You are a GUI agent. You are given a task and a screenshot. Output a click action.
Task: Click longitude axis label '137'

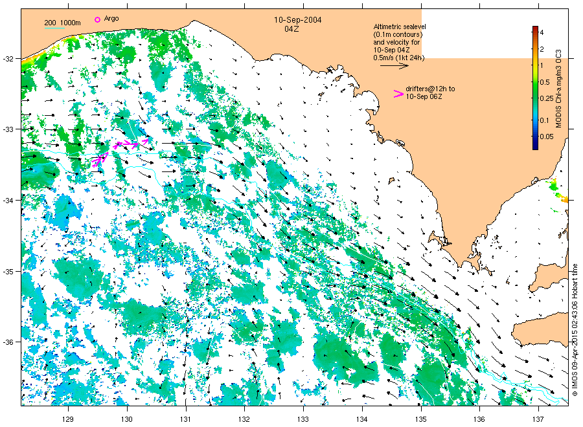coord(538,420)
